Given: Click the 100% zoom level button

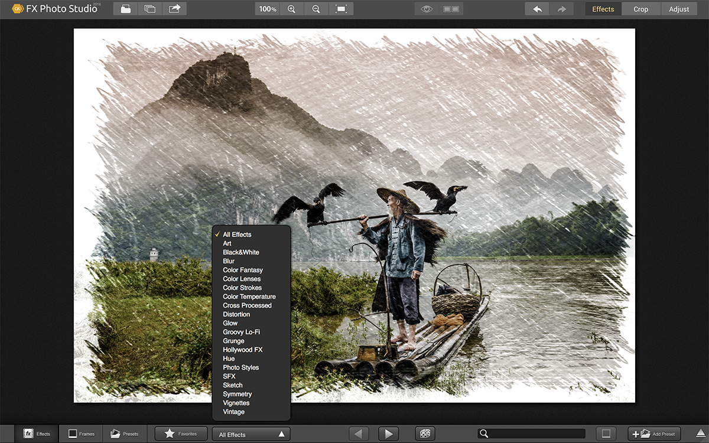Looking at the screenshot, I should (268, 9).
